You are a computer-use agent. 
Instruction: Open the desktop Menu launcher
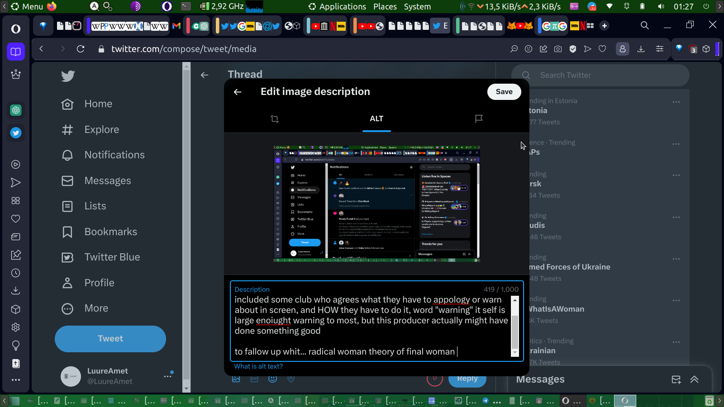[27, 6]
